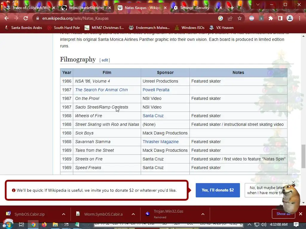This screenshot has width=306, height=229.
Task: Open the VX Heaven bookmark
Action: click(x=221, y=28)
